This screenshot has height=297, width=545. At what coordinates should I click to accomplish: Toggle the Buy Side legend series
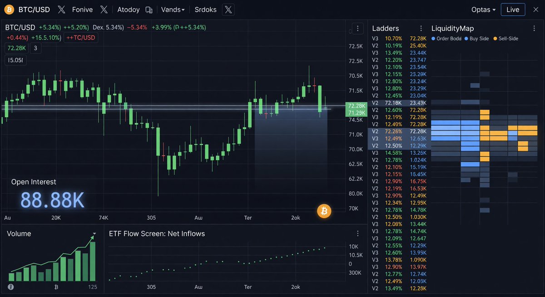click(x=476, y=39)
